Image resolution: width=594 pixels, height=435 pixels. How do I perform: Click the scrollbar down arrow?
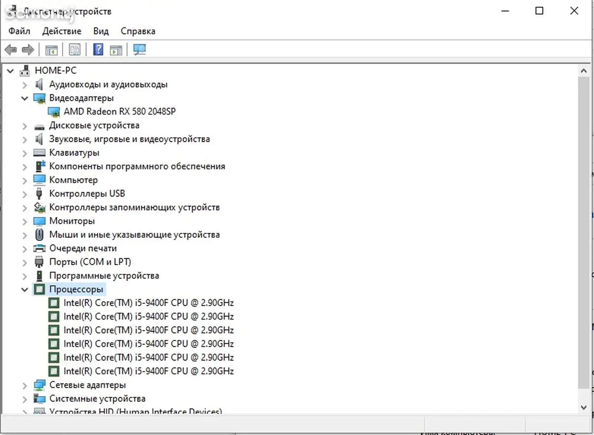click(584, 408)
